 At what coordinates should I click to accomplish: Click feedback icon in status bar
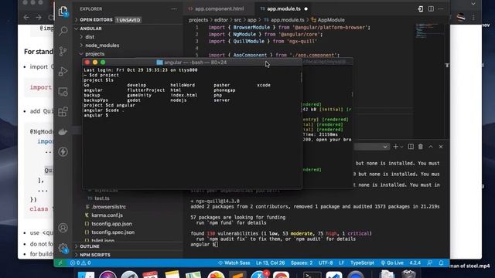[430, 263]
